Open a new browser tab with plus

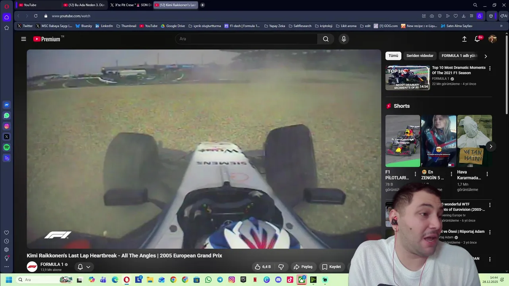[x=202, y=5]
